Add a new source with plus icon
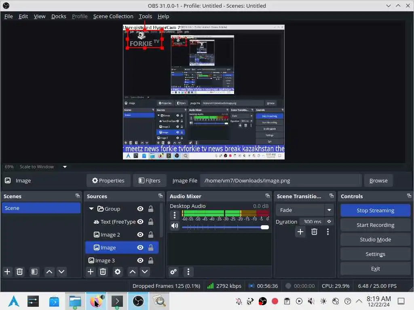The width and height of the screenshot is (414, 310). 91,272
